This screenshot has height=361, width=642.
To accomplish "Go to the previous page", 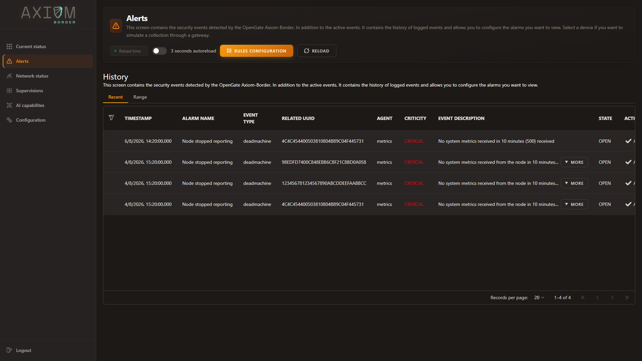I will [598, 297].
